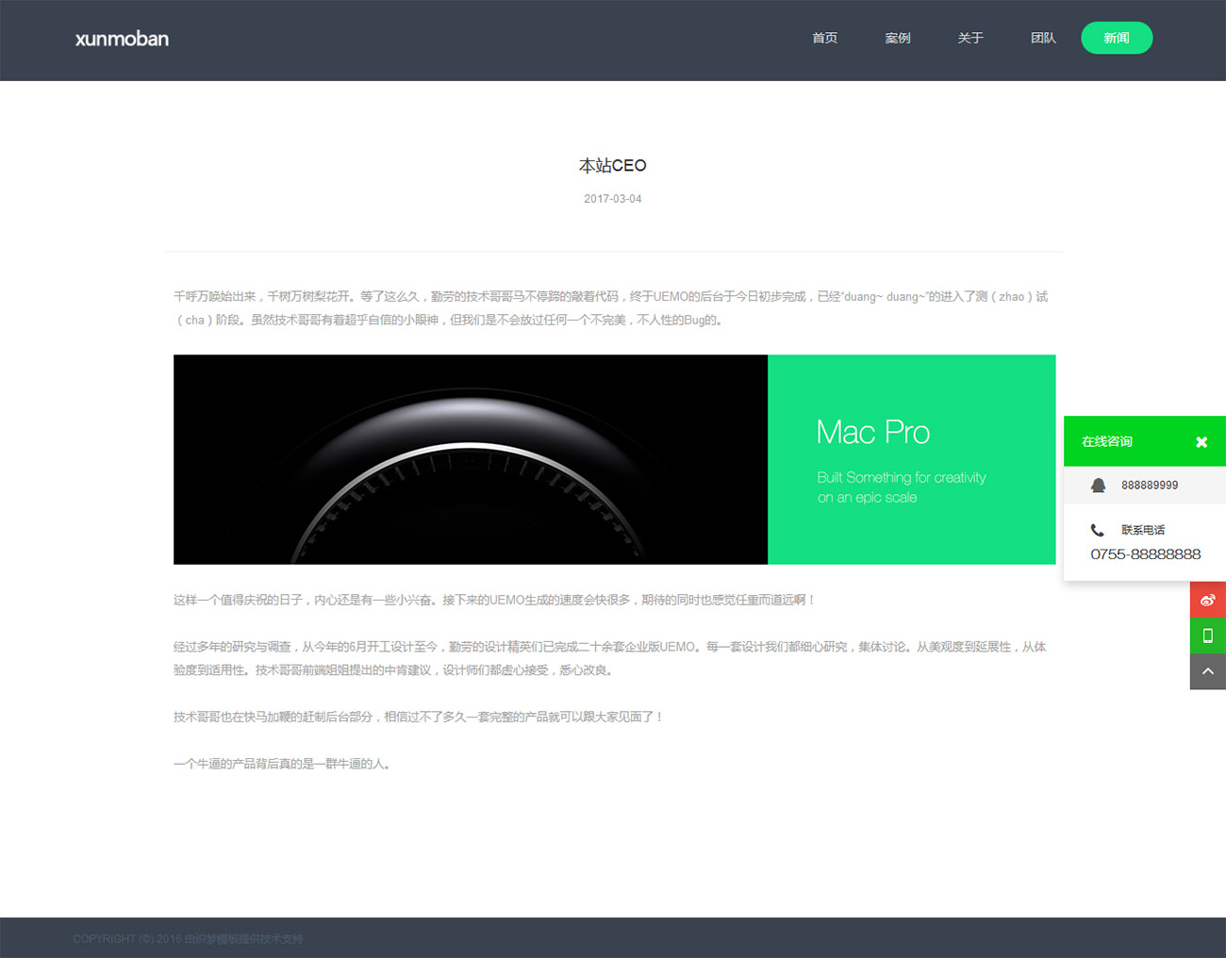Image resolution: width=1226 pixels, height=958 pixels.
Task: Click the Mac Pro heading on green banner
Action: 872,432
